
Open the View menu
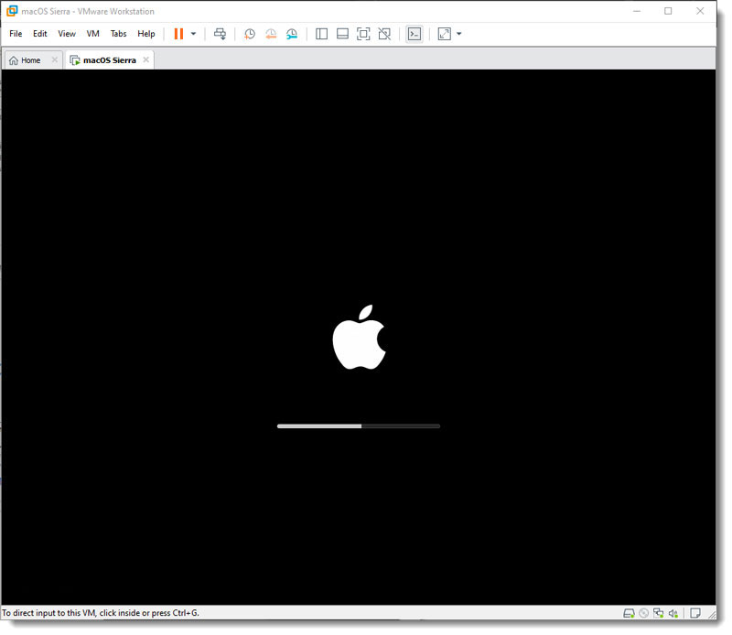(x=67, y=34)
